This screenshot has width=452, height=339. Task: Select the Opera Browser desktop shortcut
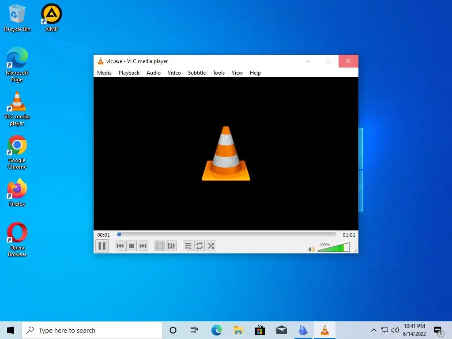[17, 240]
